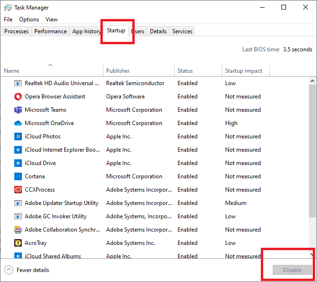Click the High startup impact value
317x282 pixels.
point(231,123)
